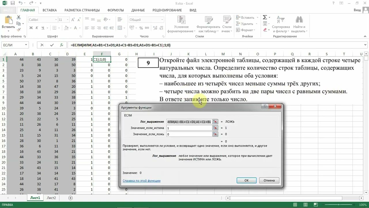The width and height of the screenshot is (369, 208).
Task: Click the range selector icon beside Значение_если_ложь
Action: coord(215,134)
